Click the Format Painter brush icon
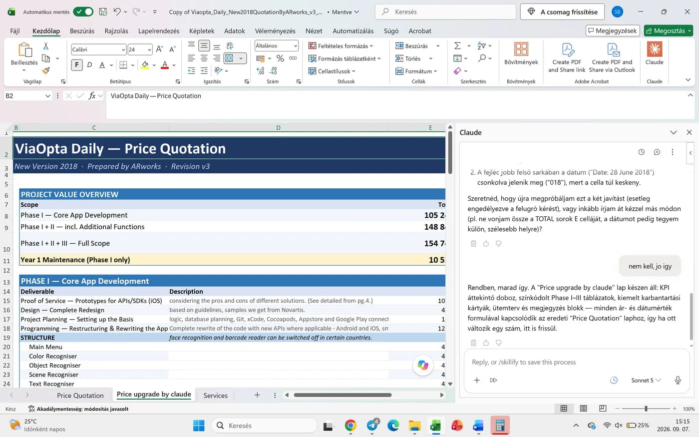This screenshot has width=699, height=437. point(46,70)
